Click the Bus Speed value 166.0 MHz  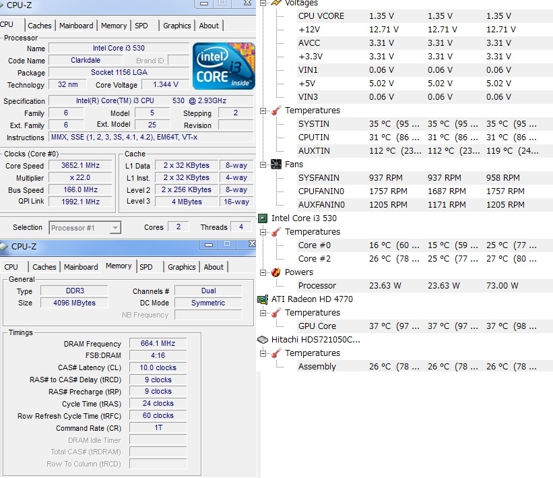[x=80, y=189]
